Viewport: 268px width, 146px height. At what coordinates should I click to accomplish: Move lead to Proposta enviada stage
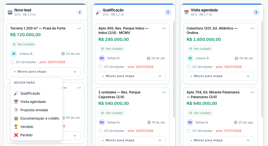pyautogui.click(x=37, y=110)
